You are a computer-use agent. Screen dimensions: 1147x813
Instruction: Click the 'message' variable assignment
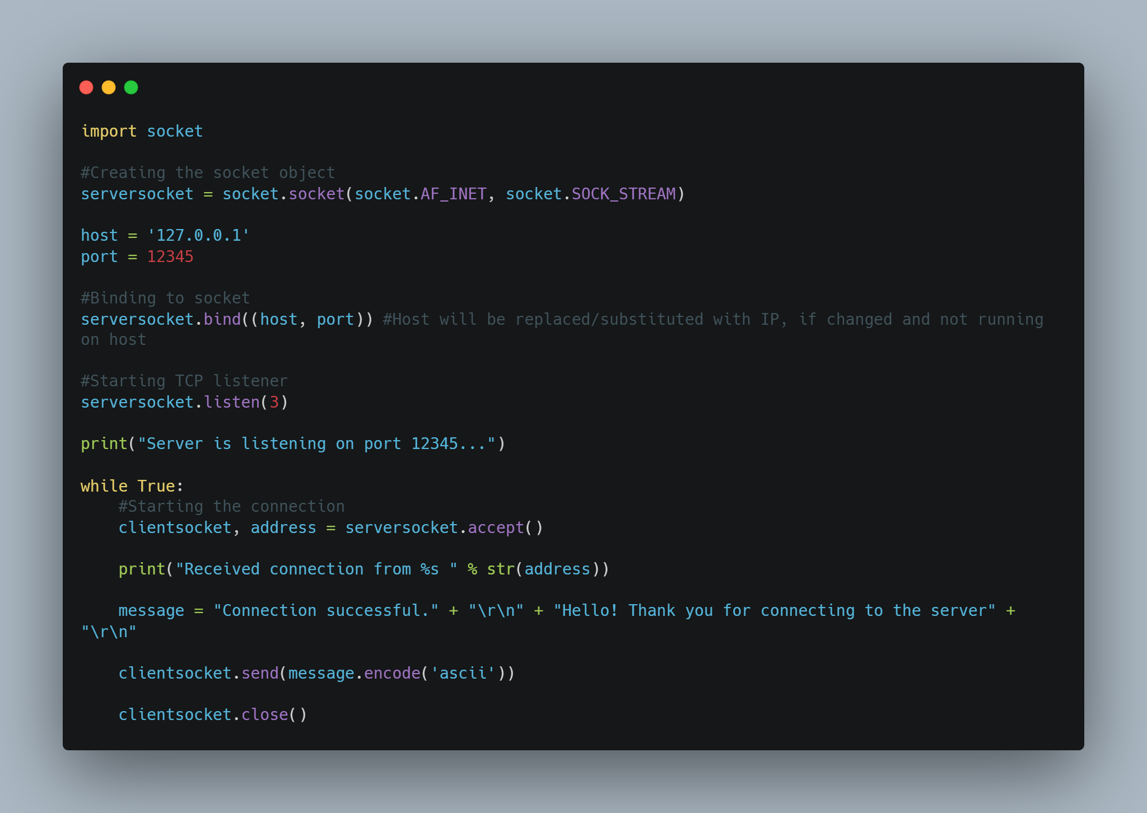point(151,610)
